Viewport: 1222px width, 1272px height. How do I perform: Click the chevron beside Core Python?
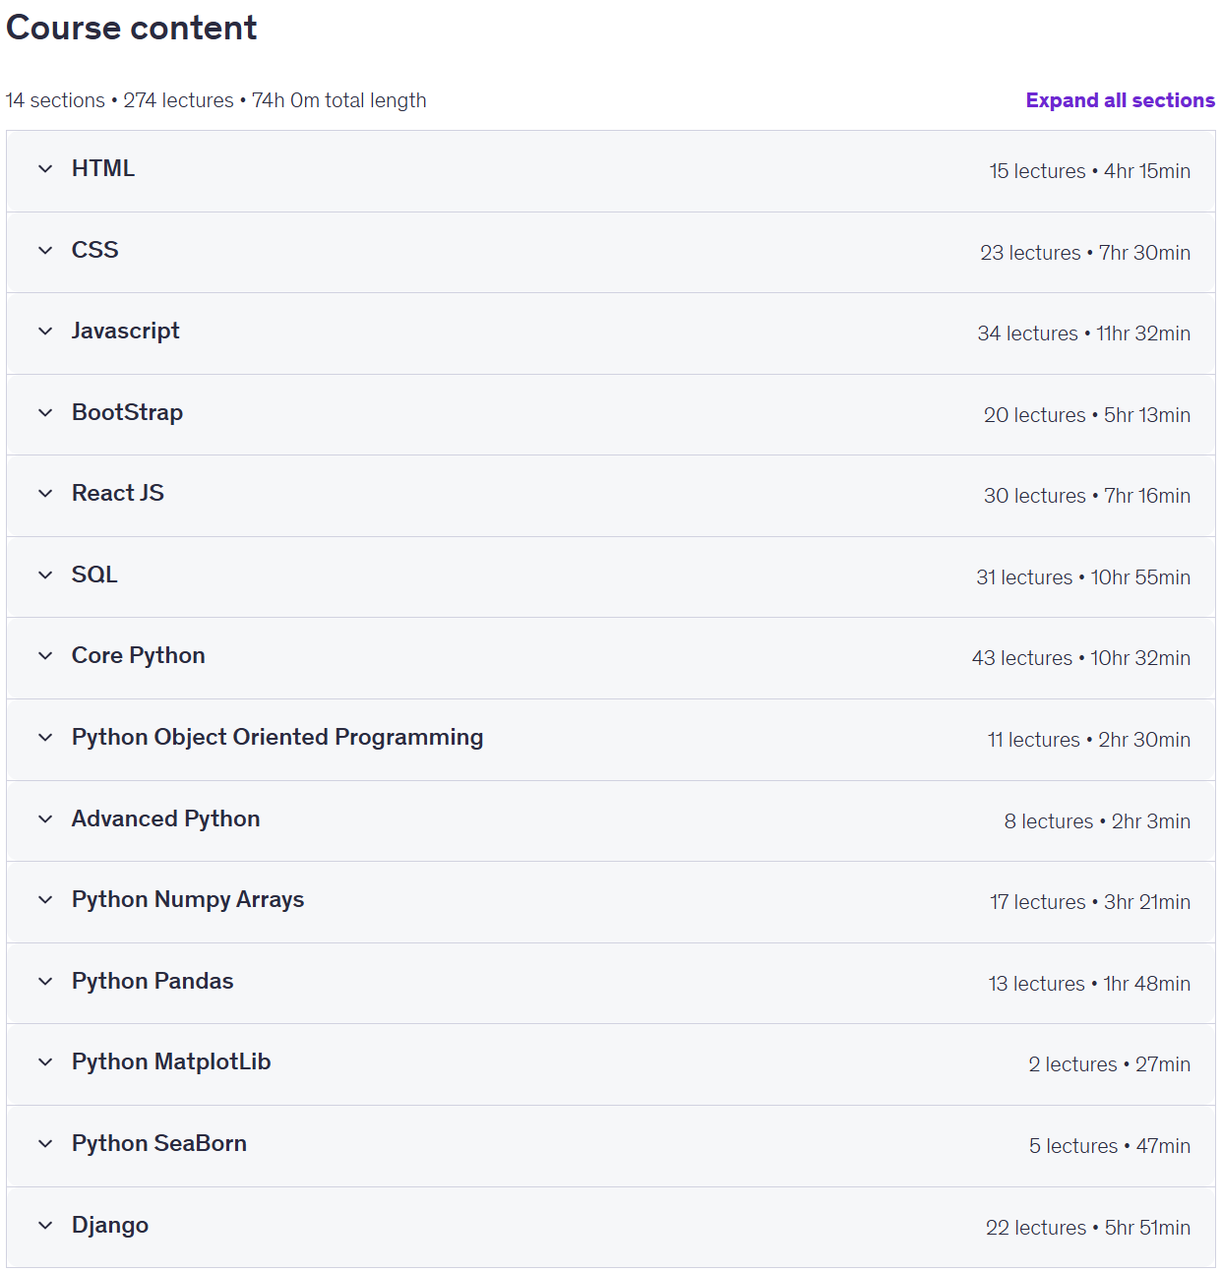[45, 656]
